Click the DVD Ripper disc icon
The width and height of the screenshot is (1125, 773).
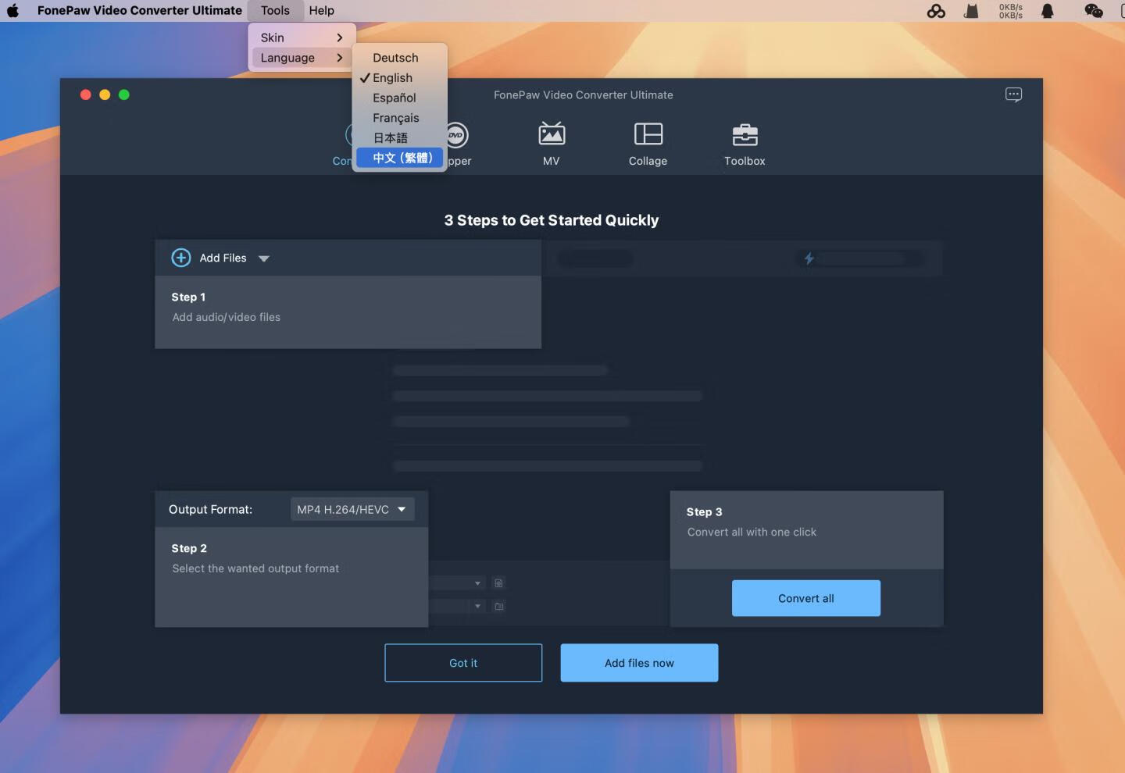458,135
